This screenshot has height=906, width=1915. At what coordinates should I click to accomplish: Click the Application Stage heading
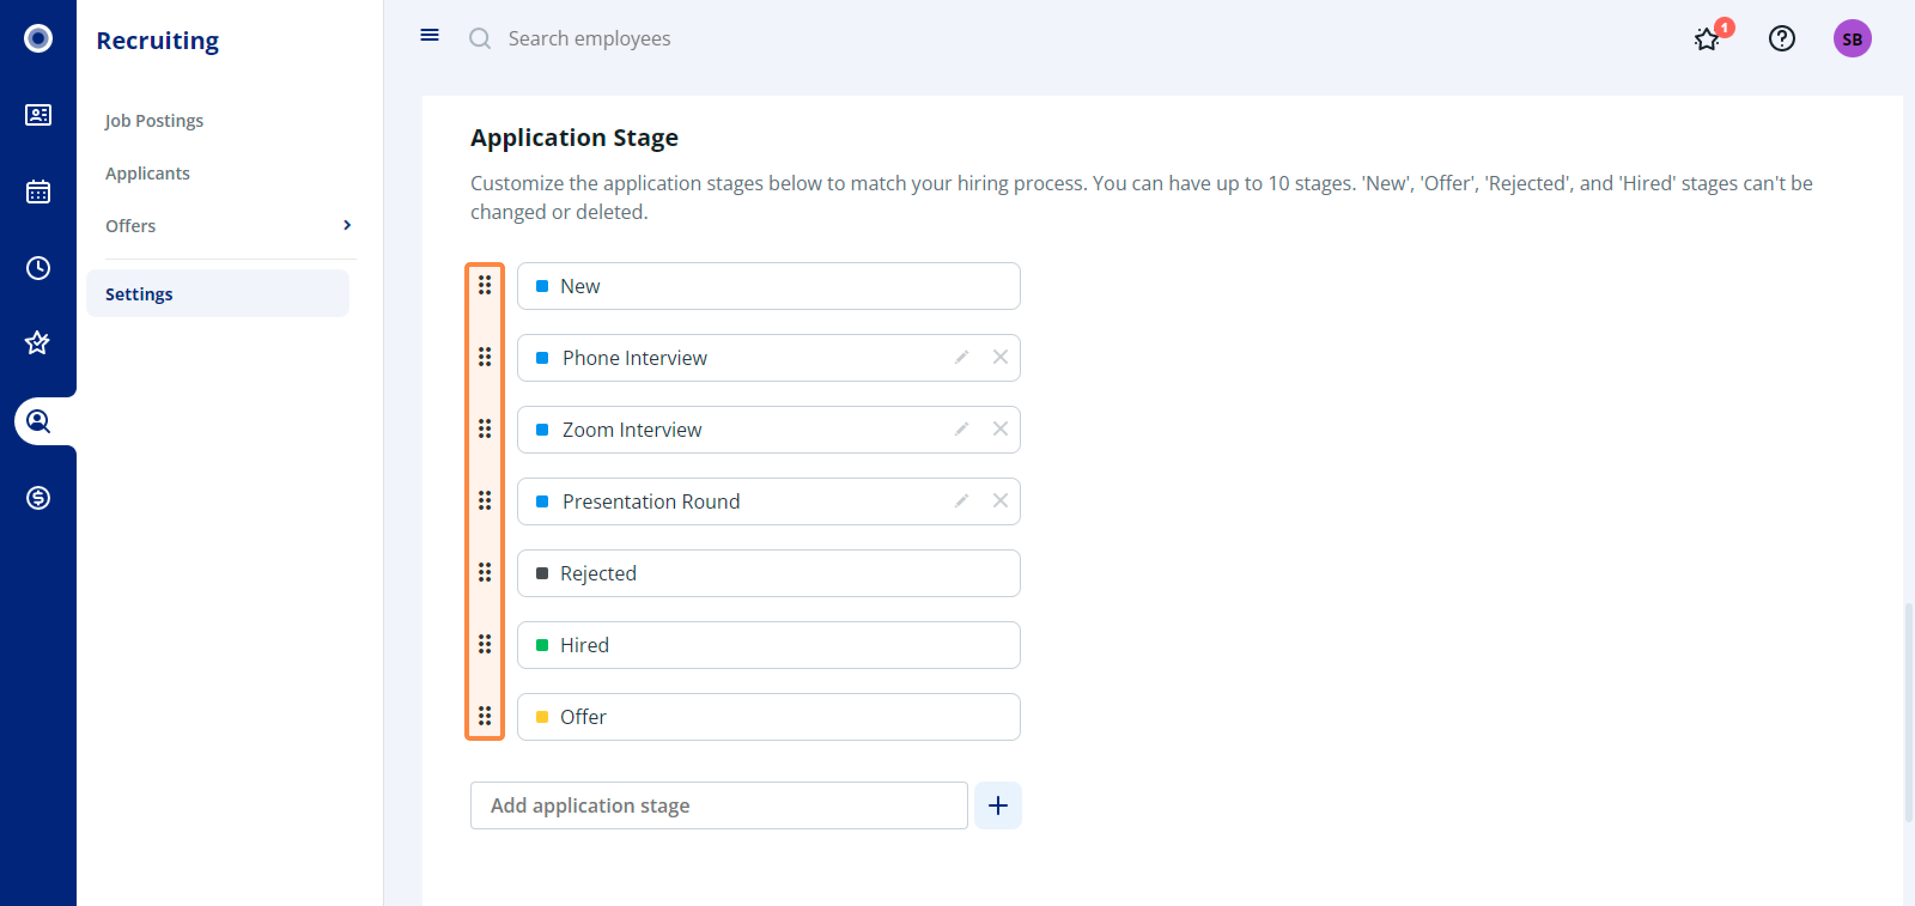click(x=574, y=138)
